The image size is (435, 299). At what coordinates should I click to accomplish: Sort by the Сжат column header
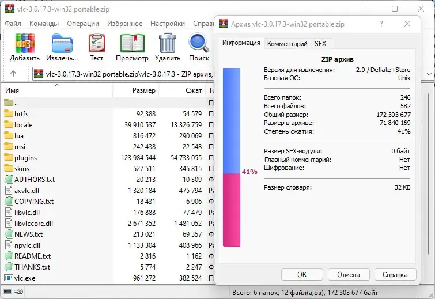click(181, 90)
